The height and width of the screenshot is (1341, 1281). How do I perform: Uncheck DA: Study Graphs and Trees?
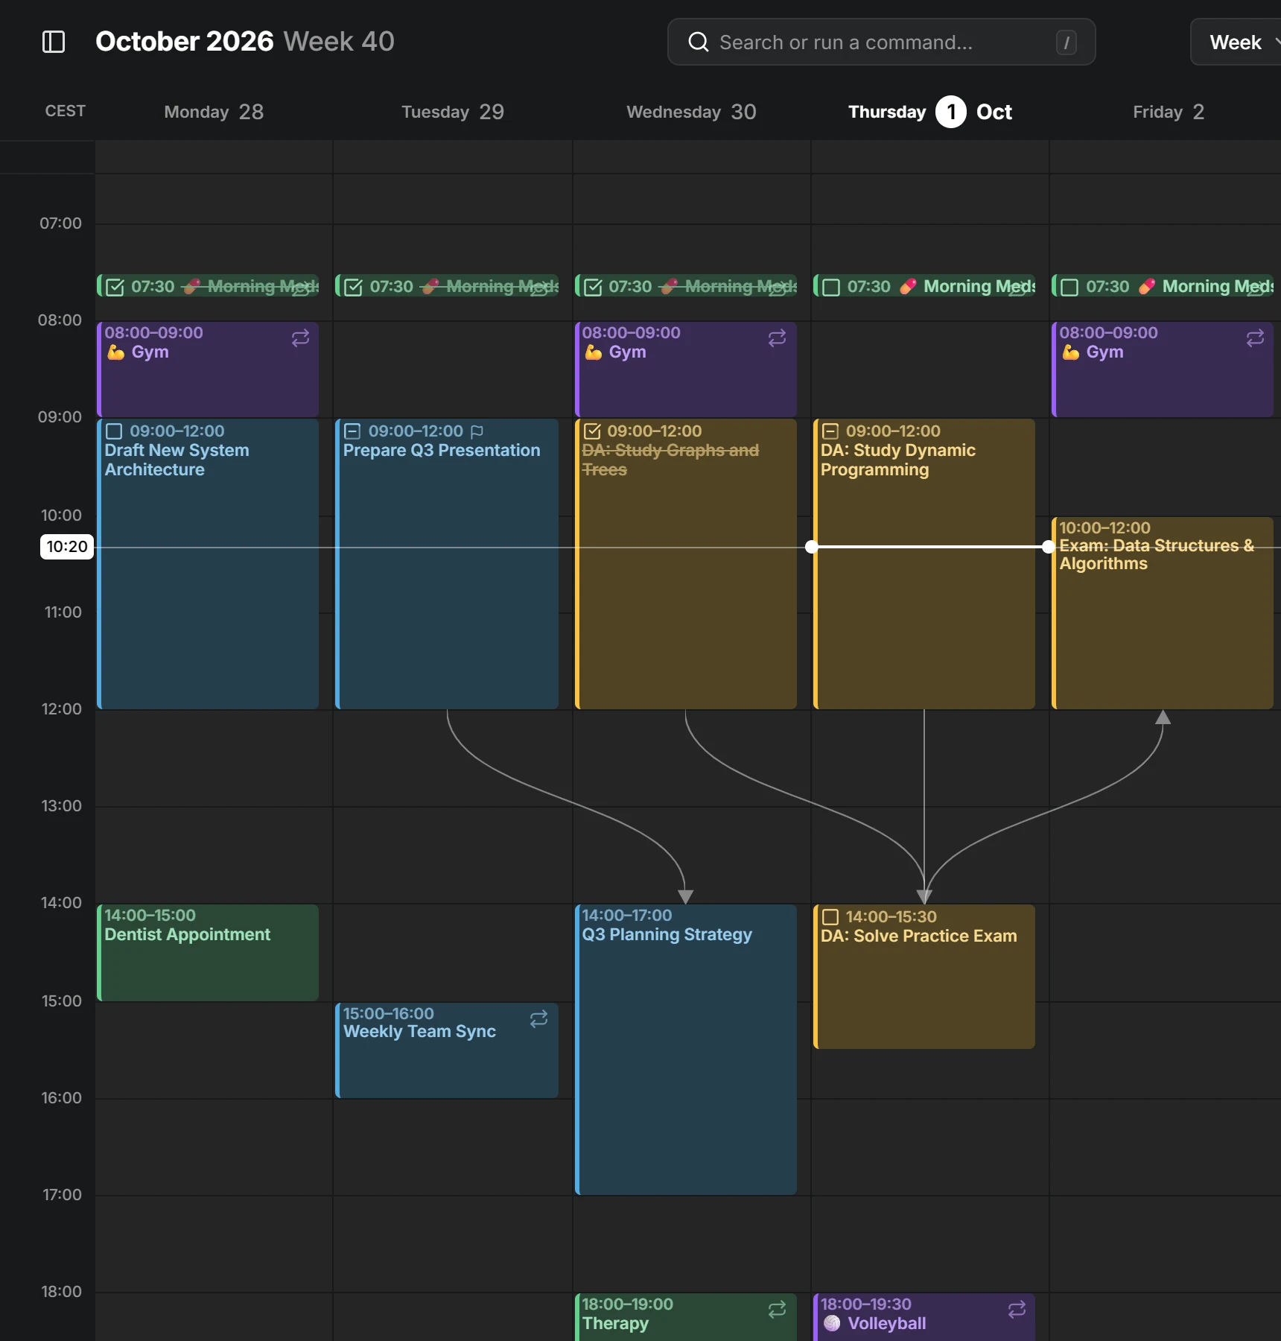click(x=592, y=431)
